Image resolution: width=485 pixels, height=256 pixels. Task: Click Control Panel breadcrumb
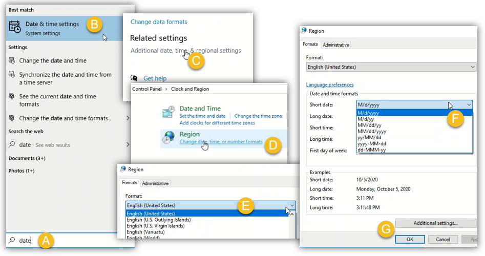[147, 89]
